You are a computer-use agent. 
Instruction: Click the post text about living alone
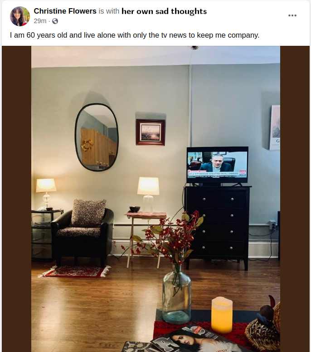[135, 35]
